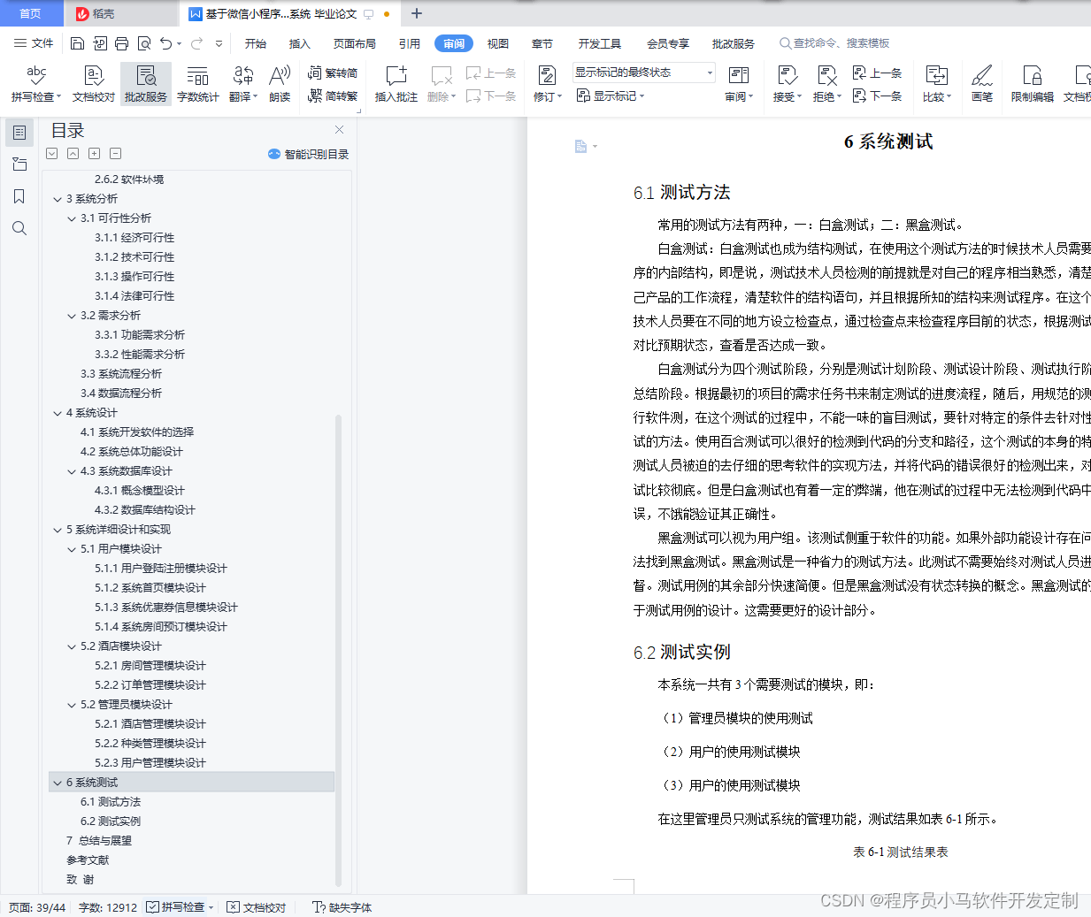Collapse the '4 系统设计' tree node

click(58, 413)
